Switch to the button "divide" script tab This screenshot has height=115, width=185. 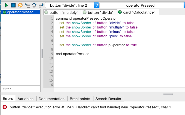[100, 12]
